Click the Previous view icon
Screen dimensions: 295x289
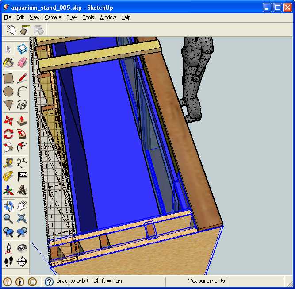(x=8, y=232)
